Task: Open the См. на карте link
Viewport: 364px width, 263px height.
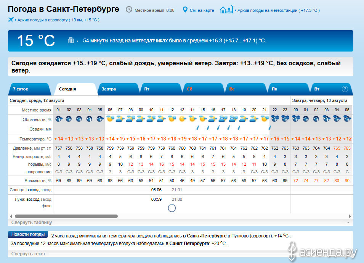Action: pos(202,10)
